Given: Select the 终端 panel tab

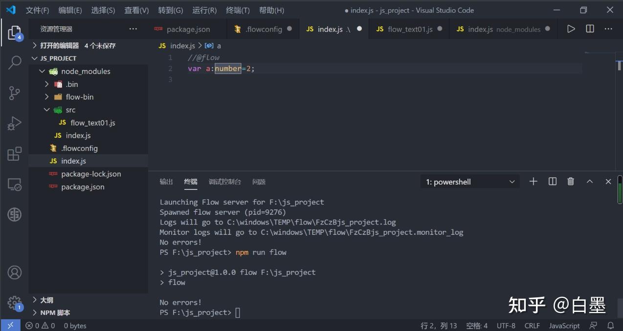Looking at the screenshot, I should (x=191, y=182).
